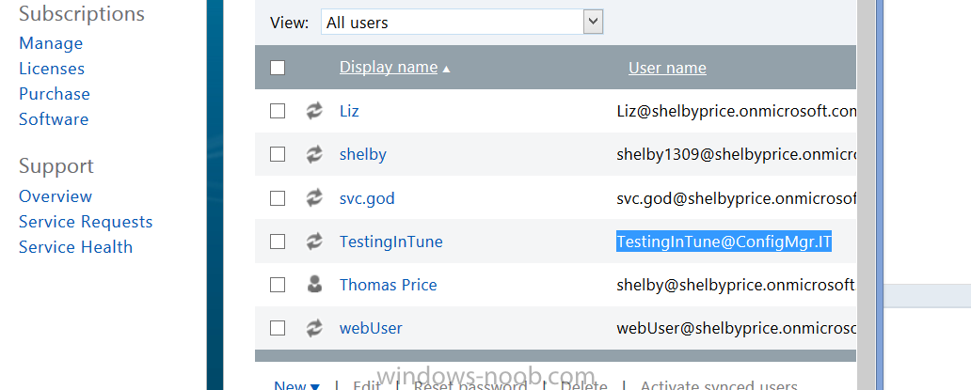
Task: Click the sync icon beside TestingInTune
Action: tap(314, 242)
